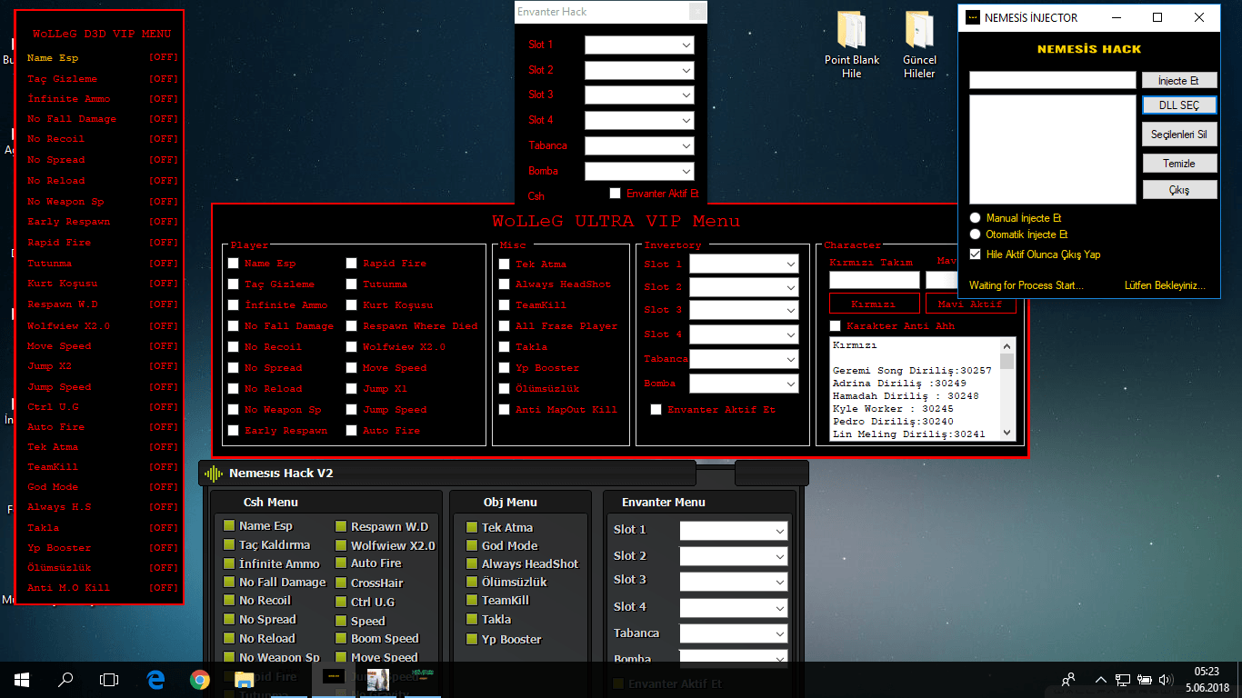Expand Tabanca dropdown in Nemesis Envanter Menu

(734, 633)
